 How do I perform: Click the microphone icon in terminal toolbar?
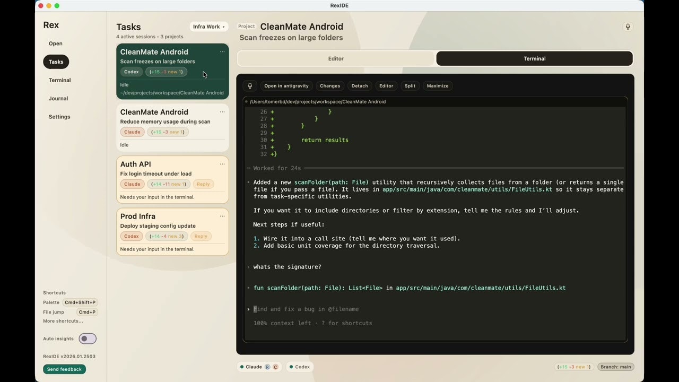click(250, 85)
